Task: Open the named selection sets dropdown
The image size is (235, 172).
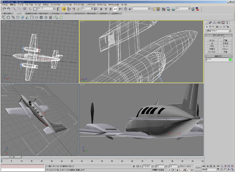Action: coord(141,9)
